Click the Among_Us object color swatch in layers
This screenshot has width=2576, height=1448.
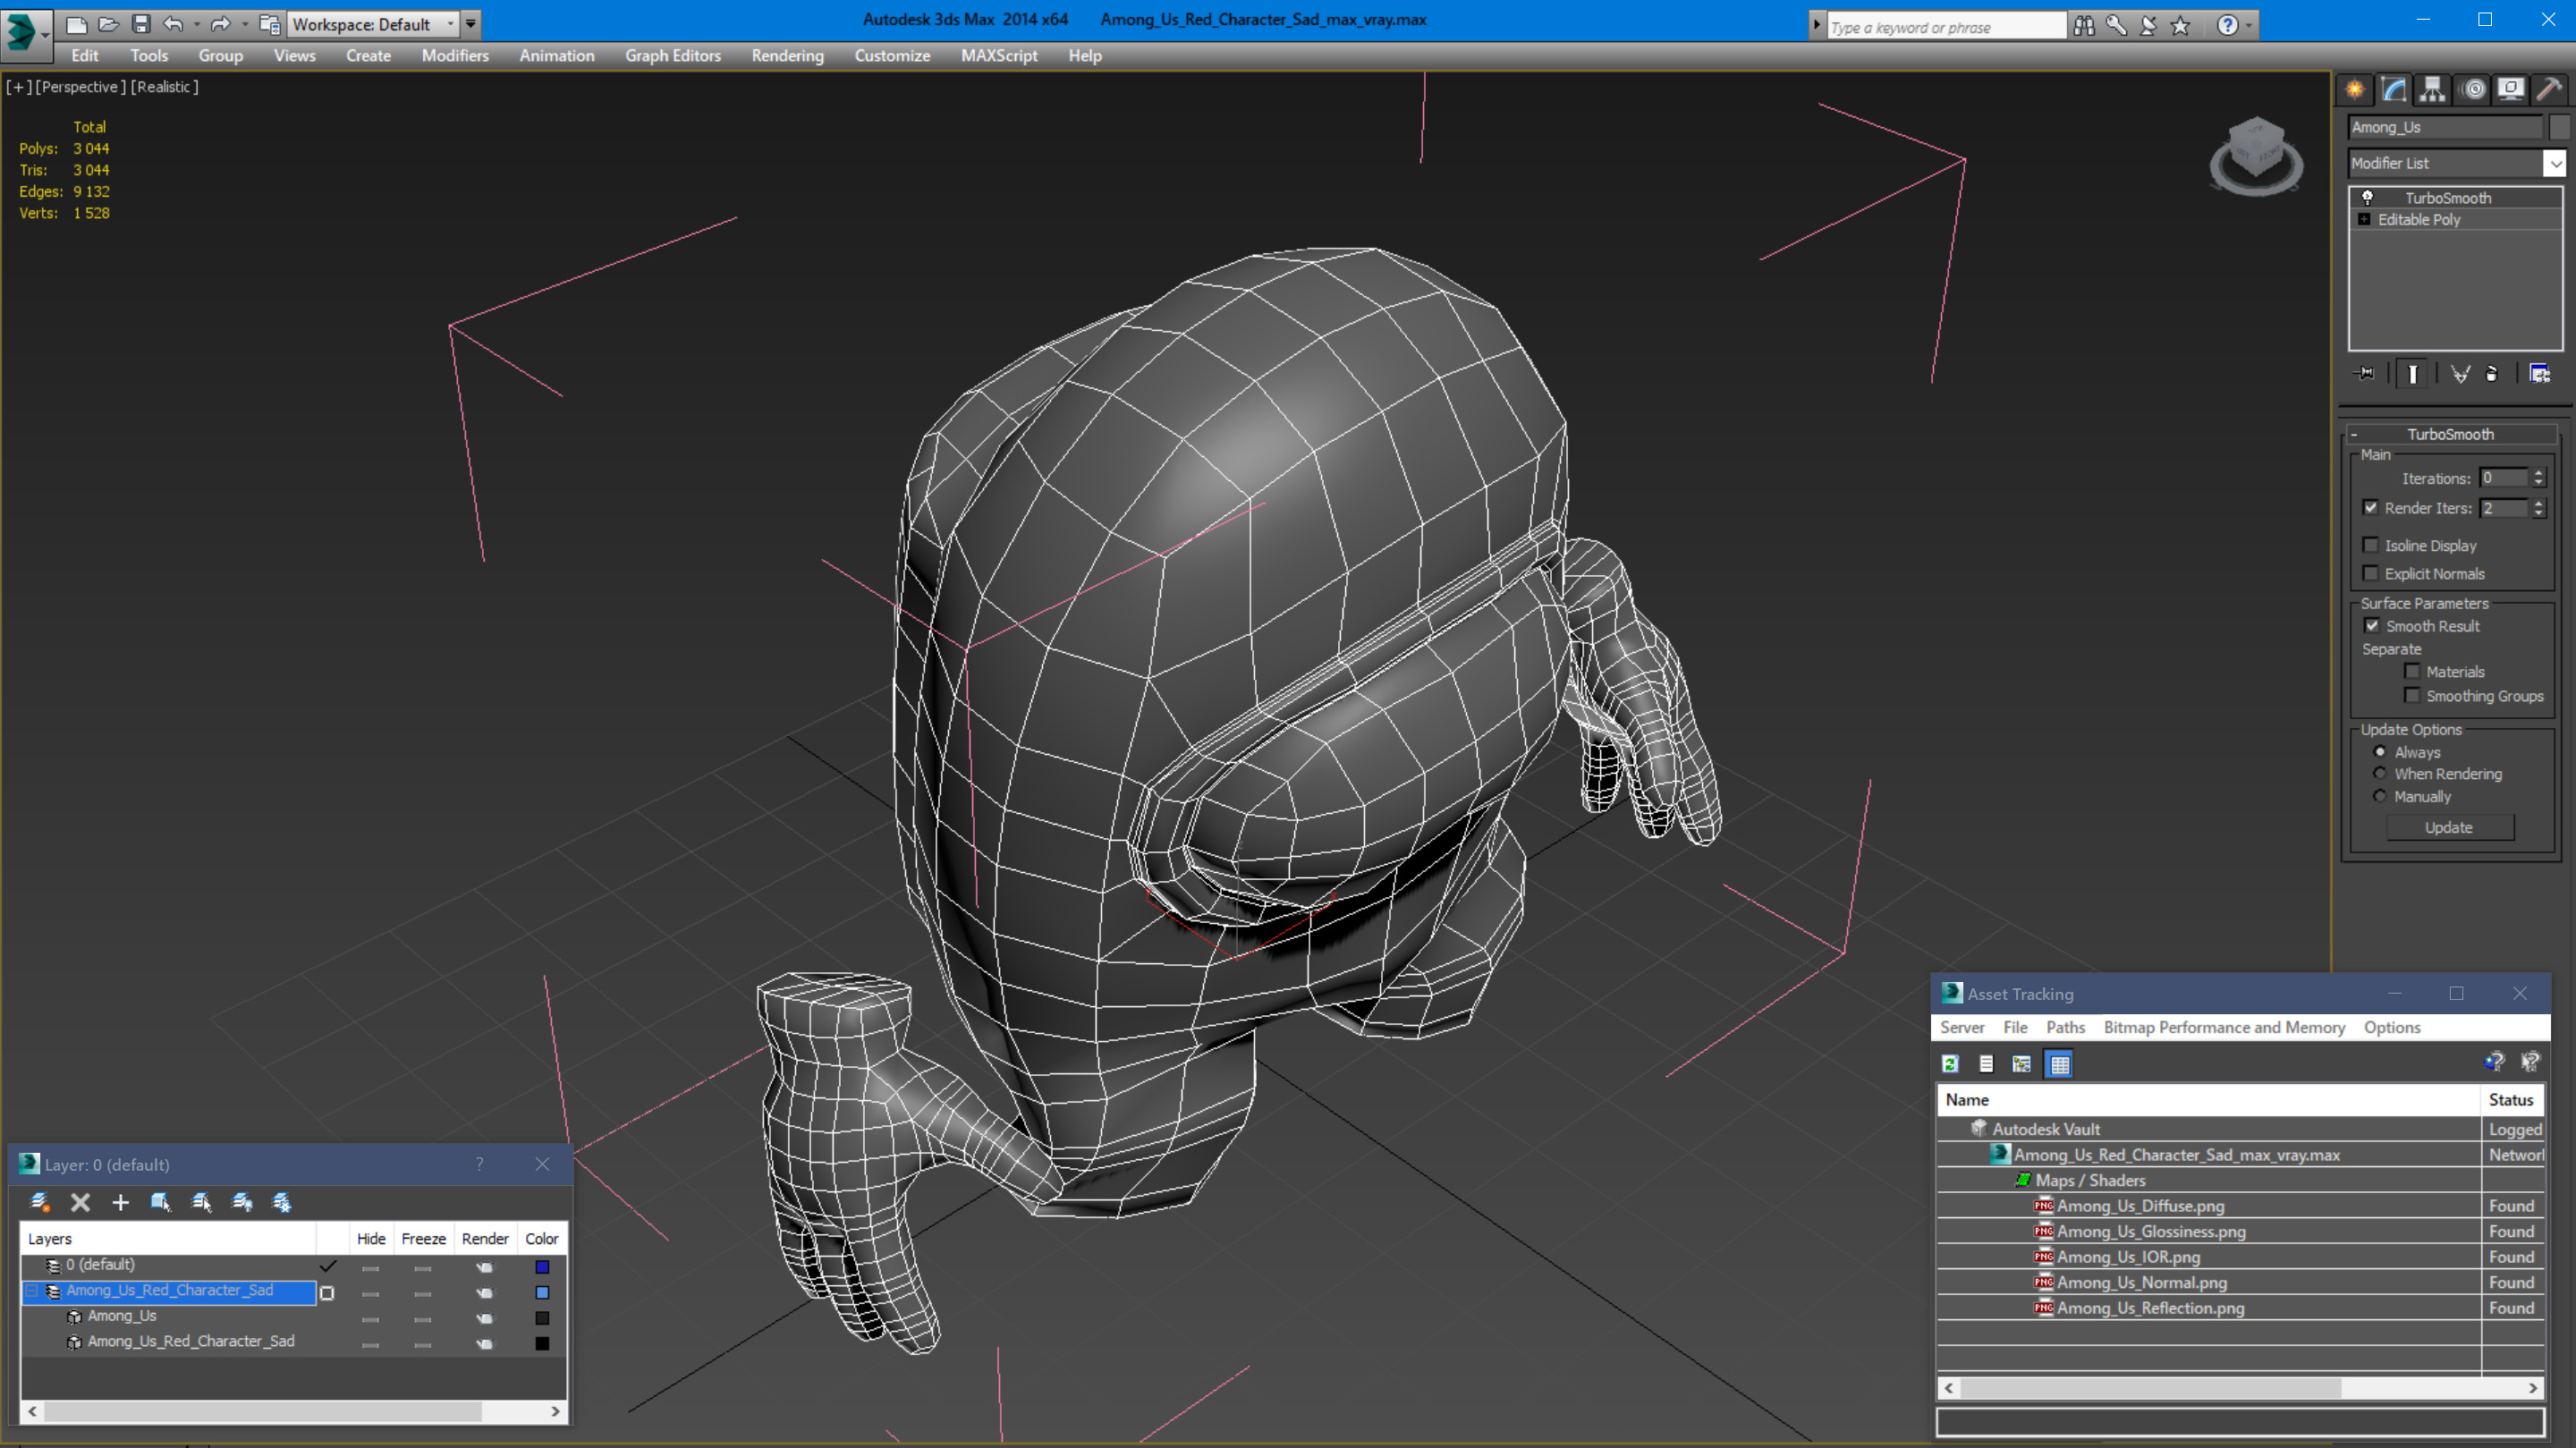[x=542, y=1317]
